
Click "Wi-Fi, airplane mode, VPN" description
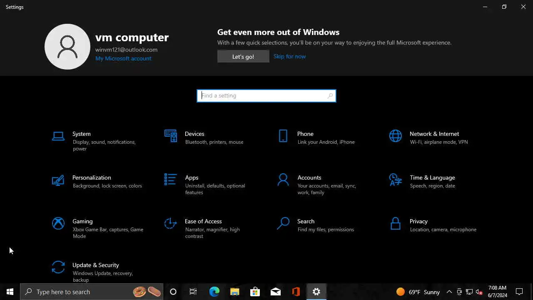439,142
